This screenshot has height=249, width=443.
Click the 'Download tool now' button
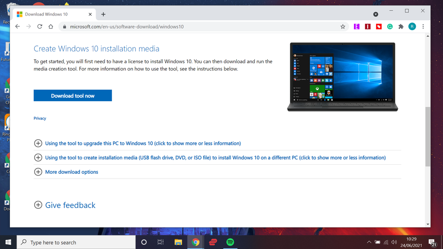(73, 95)
